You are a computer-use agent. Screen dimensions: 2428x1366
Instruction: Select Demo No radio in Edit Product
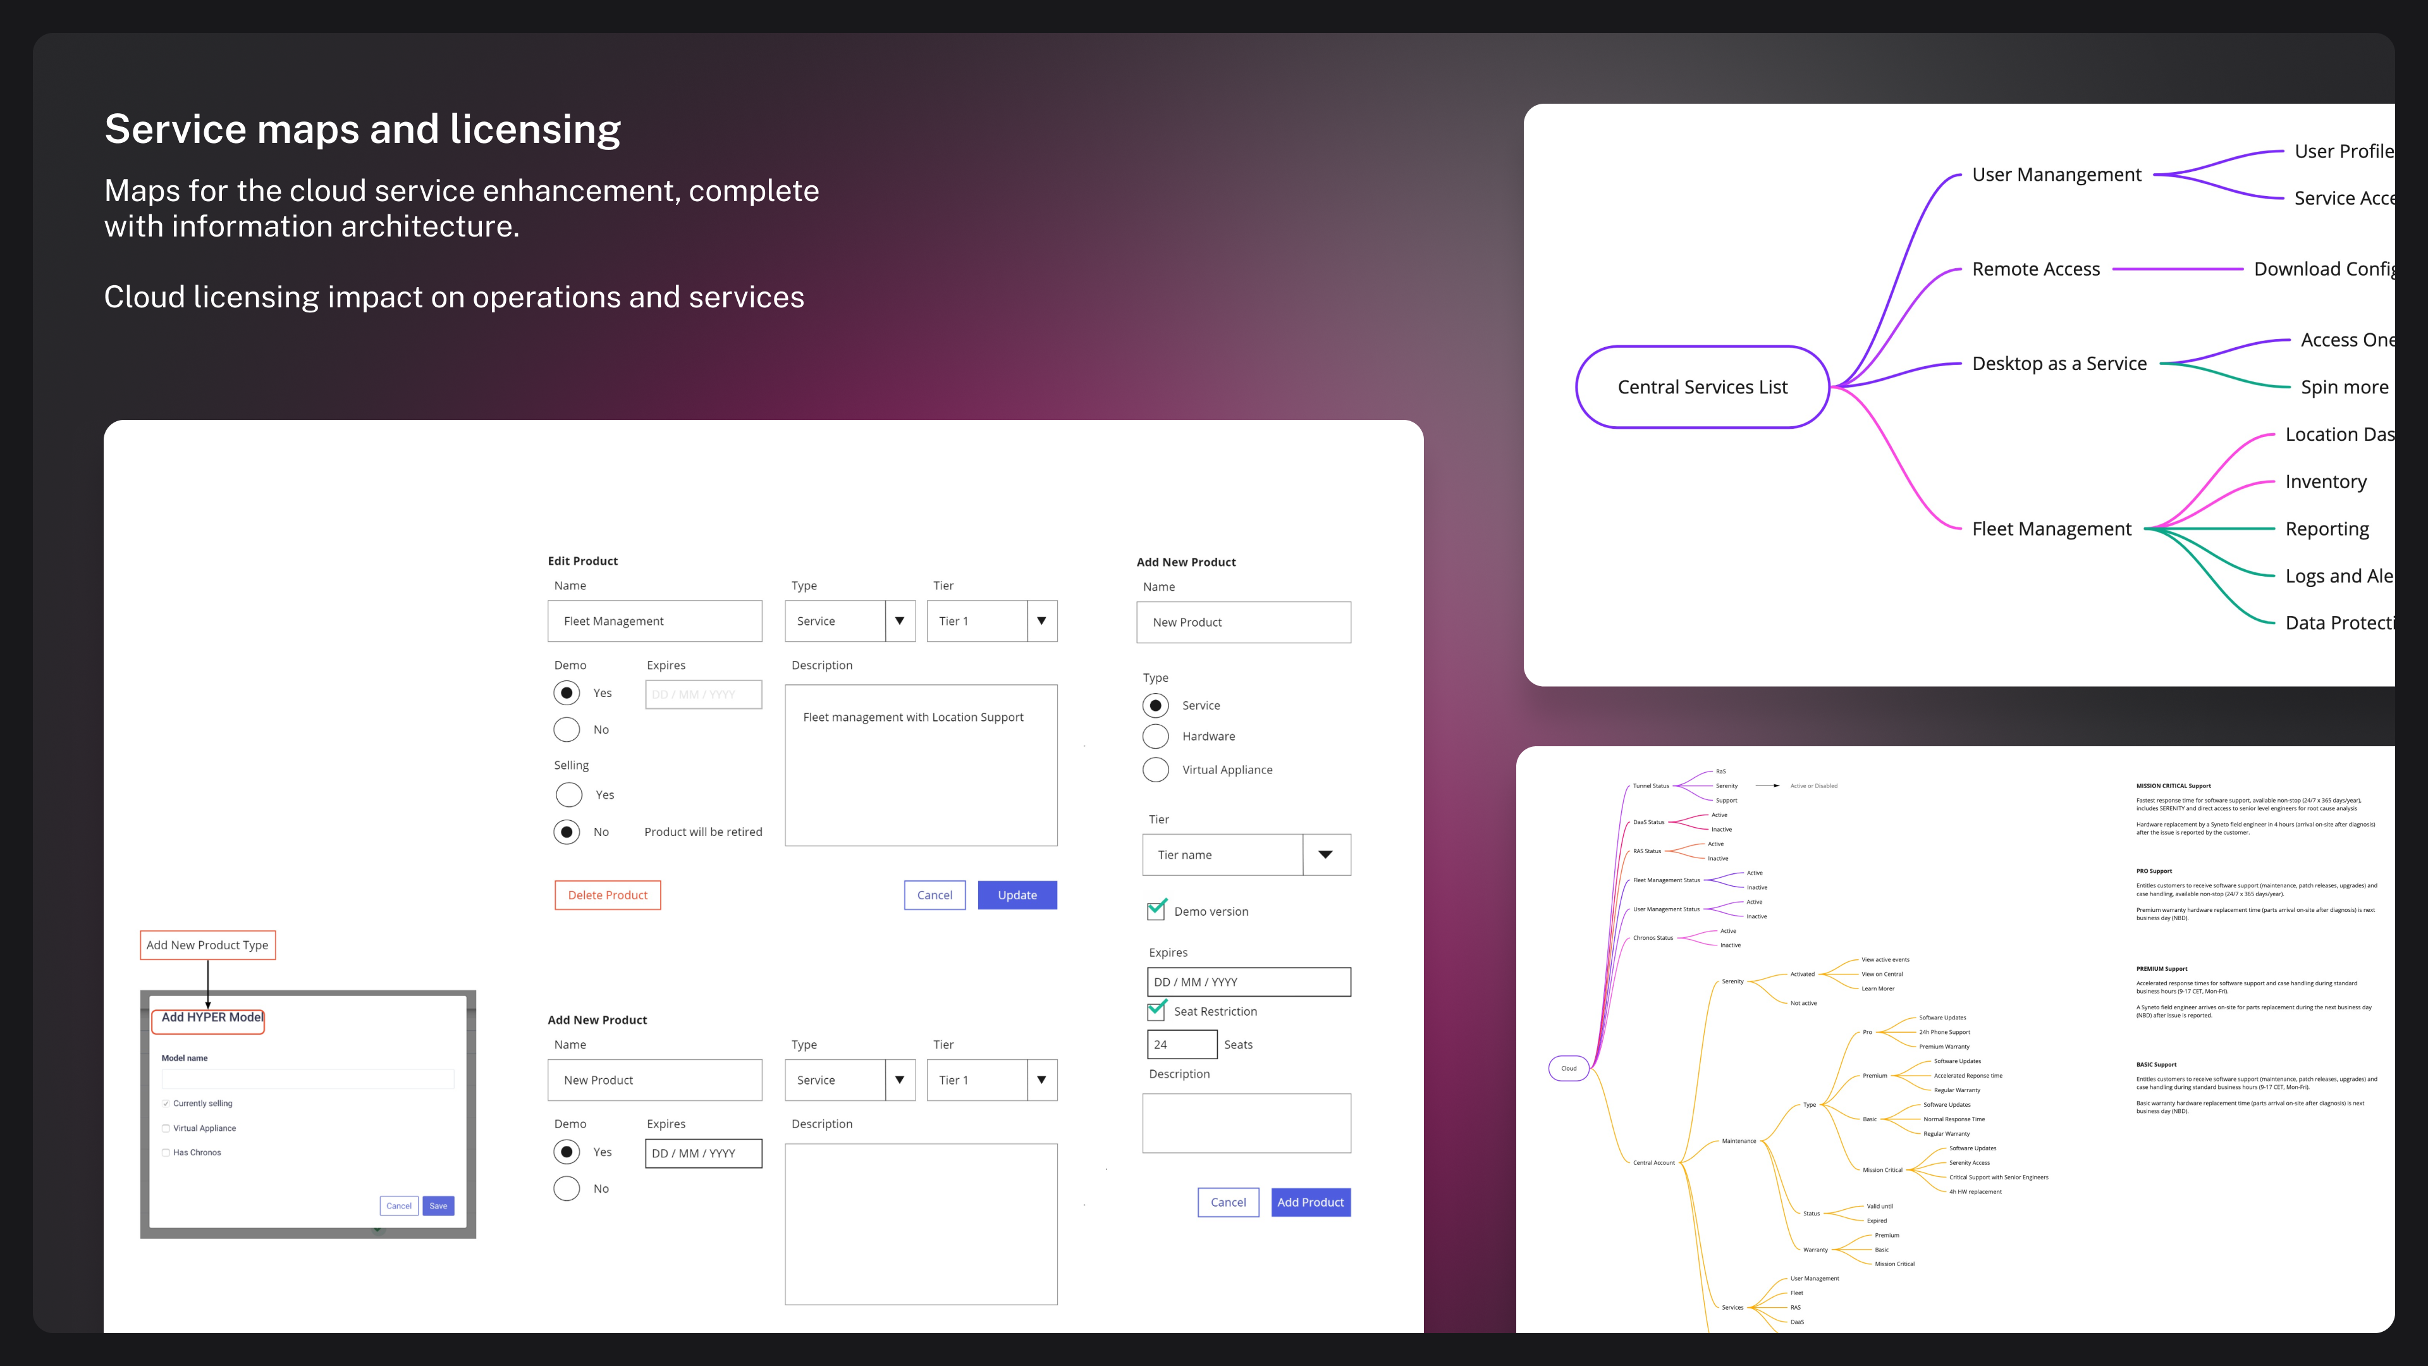[x=567, y=730]
